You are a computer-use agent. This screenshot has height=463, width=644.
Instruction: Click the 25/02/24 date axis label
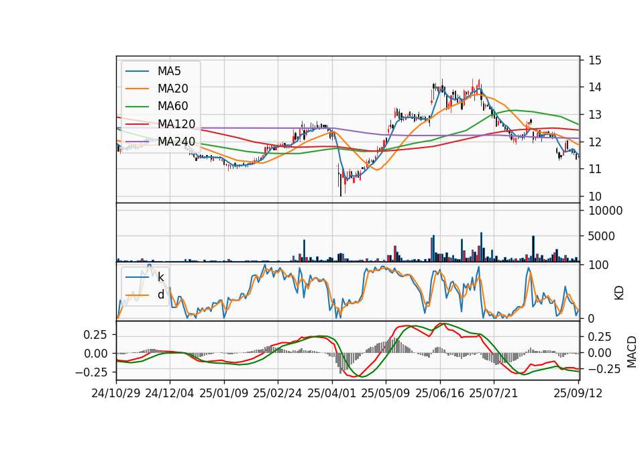pos(278,393)
